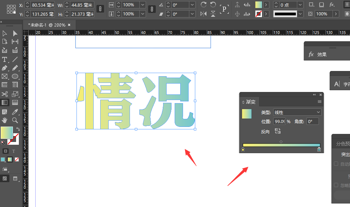Toggle the constrain proportions link for W and H

[x=100, y=9]
